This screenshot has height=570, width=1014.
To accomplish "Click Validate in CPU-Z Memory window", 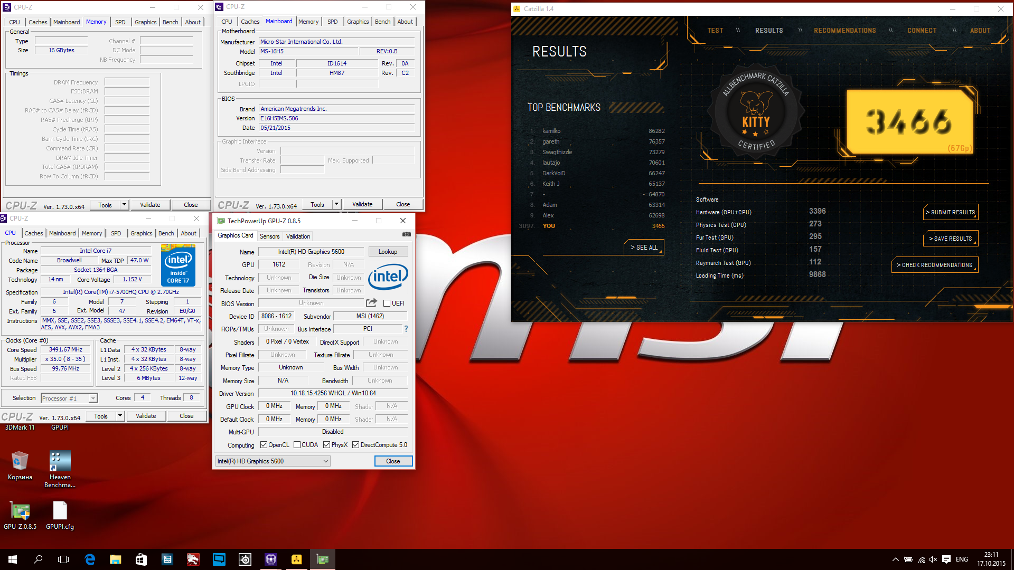I will click(150, 205).
